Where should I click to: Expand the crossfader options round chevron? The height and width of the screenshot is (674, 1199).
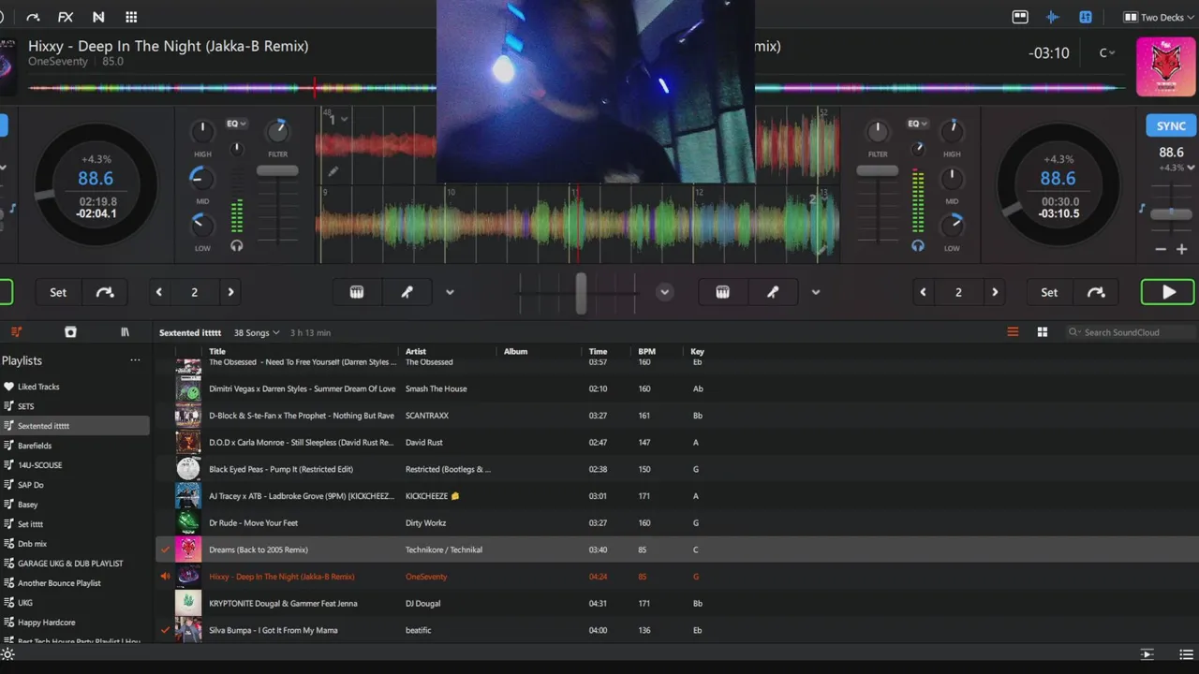[664, 292]
